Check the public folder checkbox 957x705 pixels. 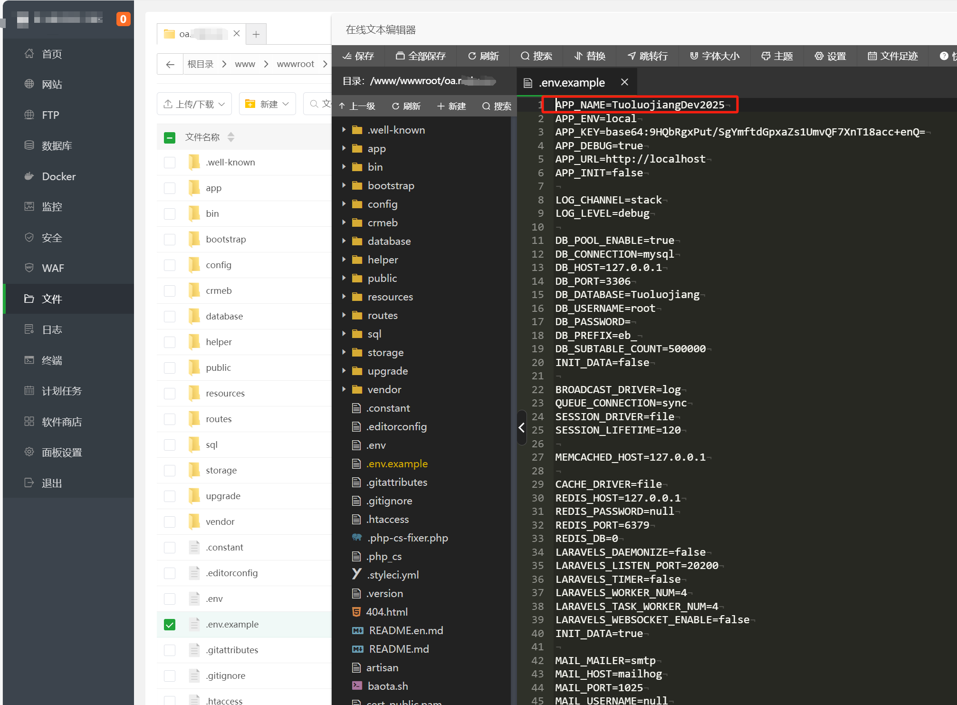pos(170,368)
